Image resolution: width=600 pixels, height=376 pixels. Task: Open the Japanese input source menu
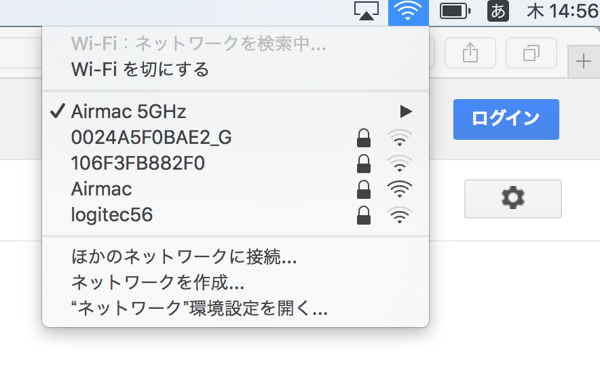point(498,11)
